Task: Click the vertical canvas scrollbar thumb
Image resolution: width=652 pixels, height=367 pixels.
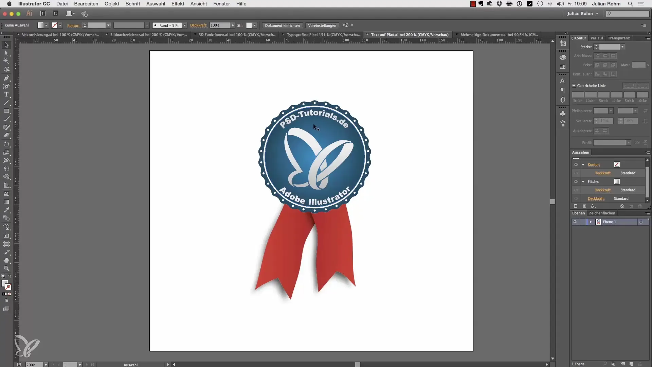Action: pyautogui.click(x=553, y=202)
